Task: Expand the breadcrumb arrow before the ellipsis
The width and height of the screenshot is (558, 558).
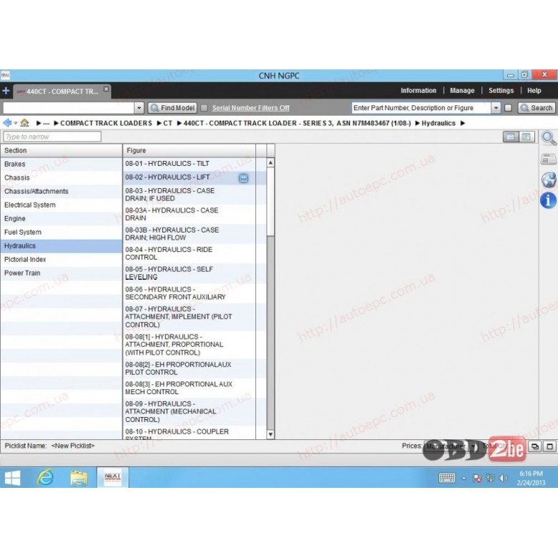Action: [39, 124]
